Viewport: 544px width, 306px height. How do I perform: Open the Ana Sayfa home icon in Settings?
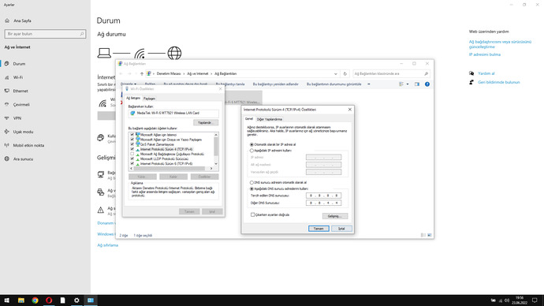[7, 21]
